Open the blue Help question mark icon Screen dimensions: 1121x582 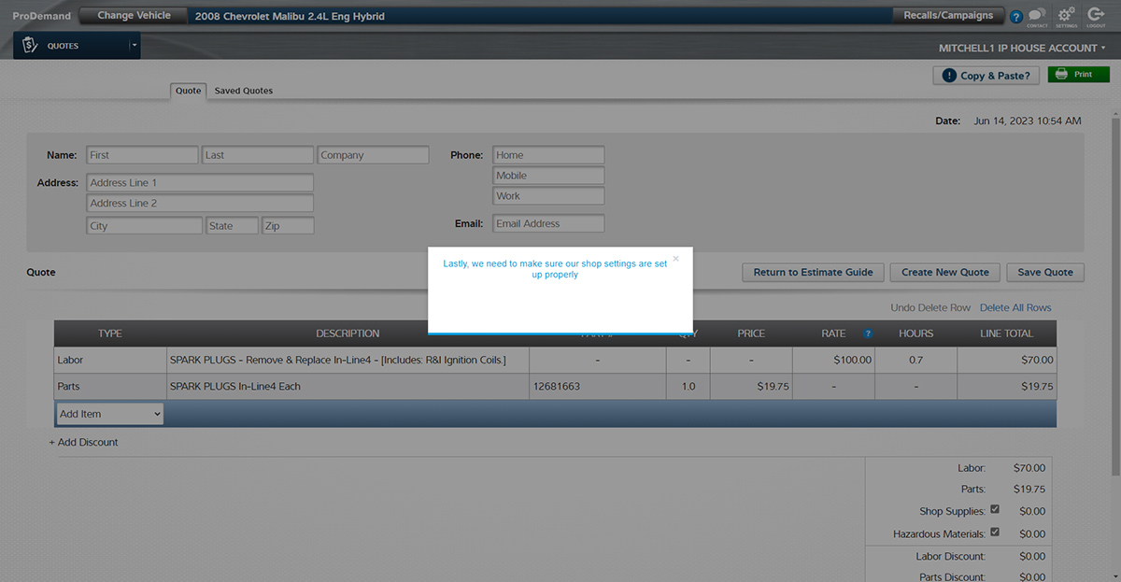pyautogui.click(x=1016, y=17)
